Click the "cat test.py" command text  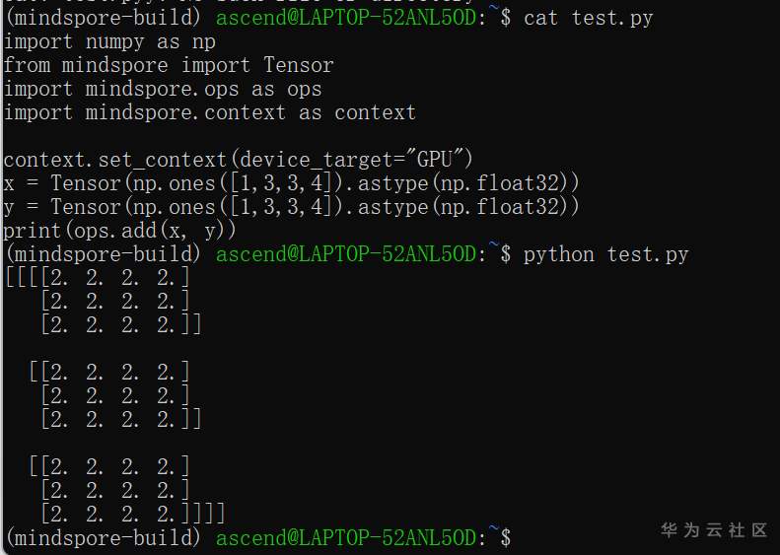click(588, 18)
